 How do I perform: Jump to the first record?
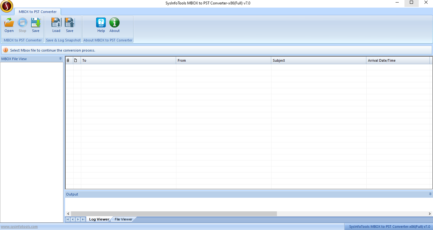click(68, 219)
